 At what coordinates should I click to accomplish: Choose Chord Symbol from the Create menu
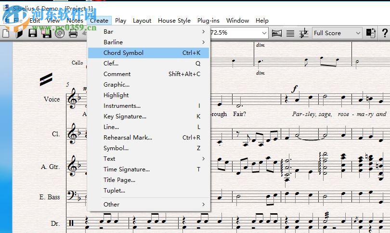148,53
